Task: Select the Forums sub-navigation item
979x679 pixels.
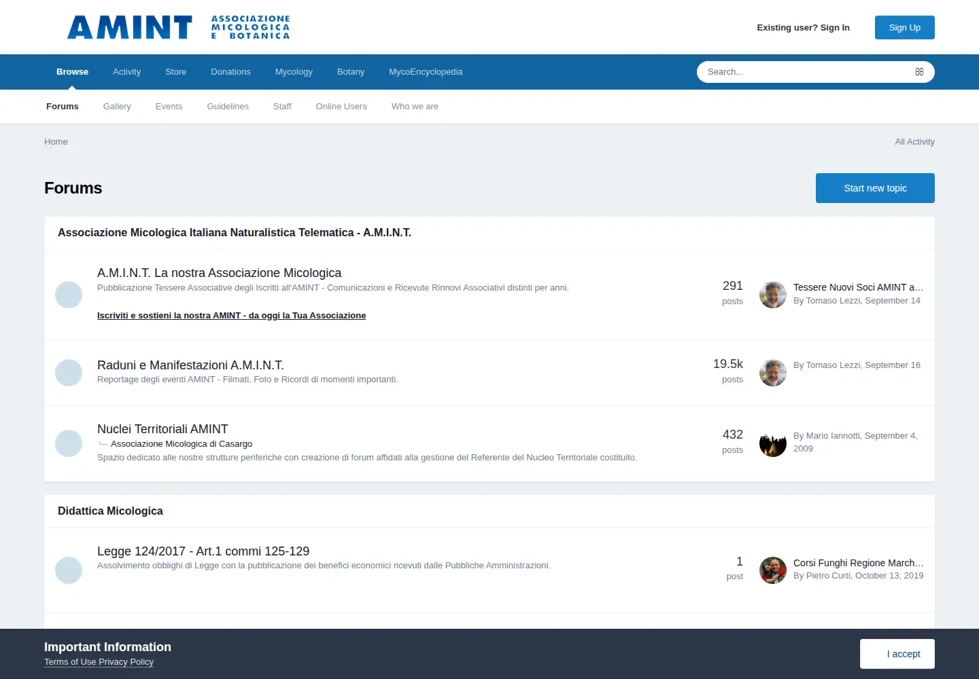Action: click(63, 107)
